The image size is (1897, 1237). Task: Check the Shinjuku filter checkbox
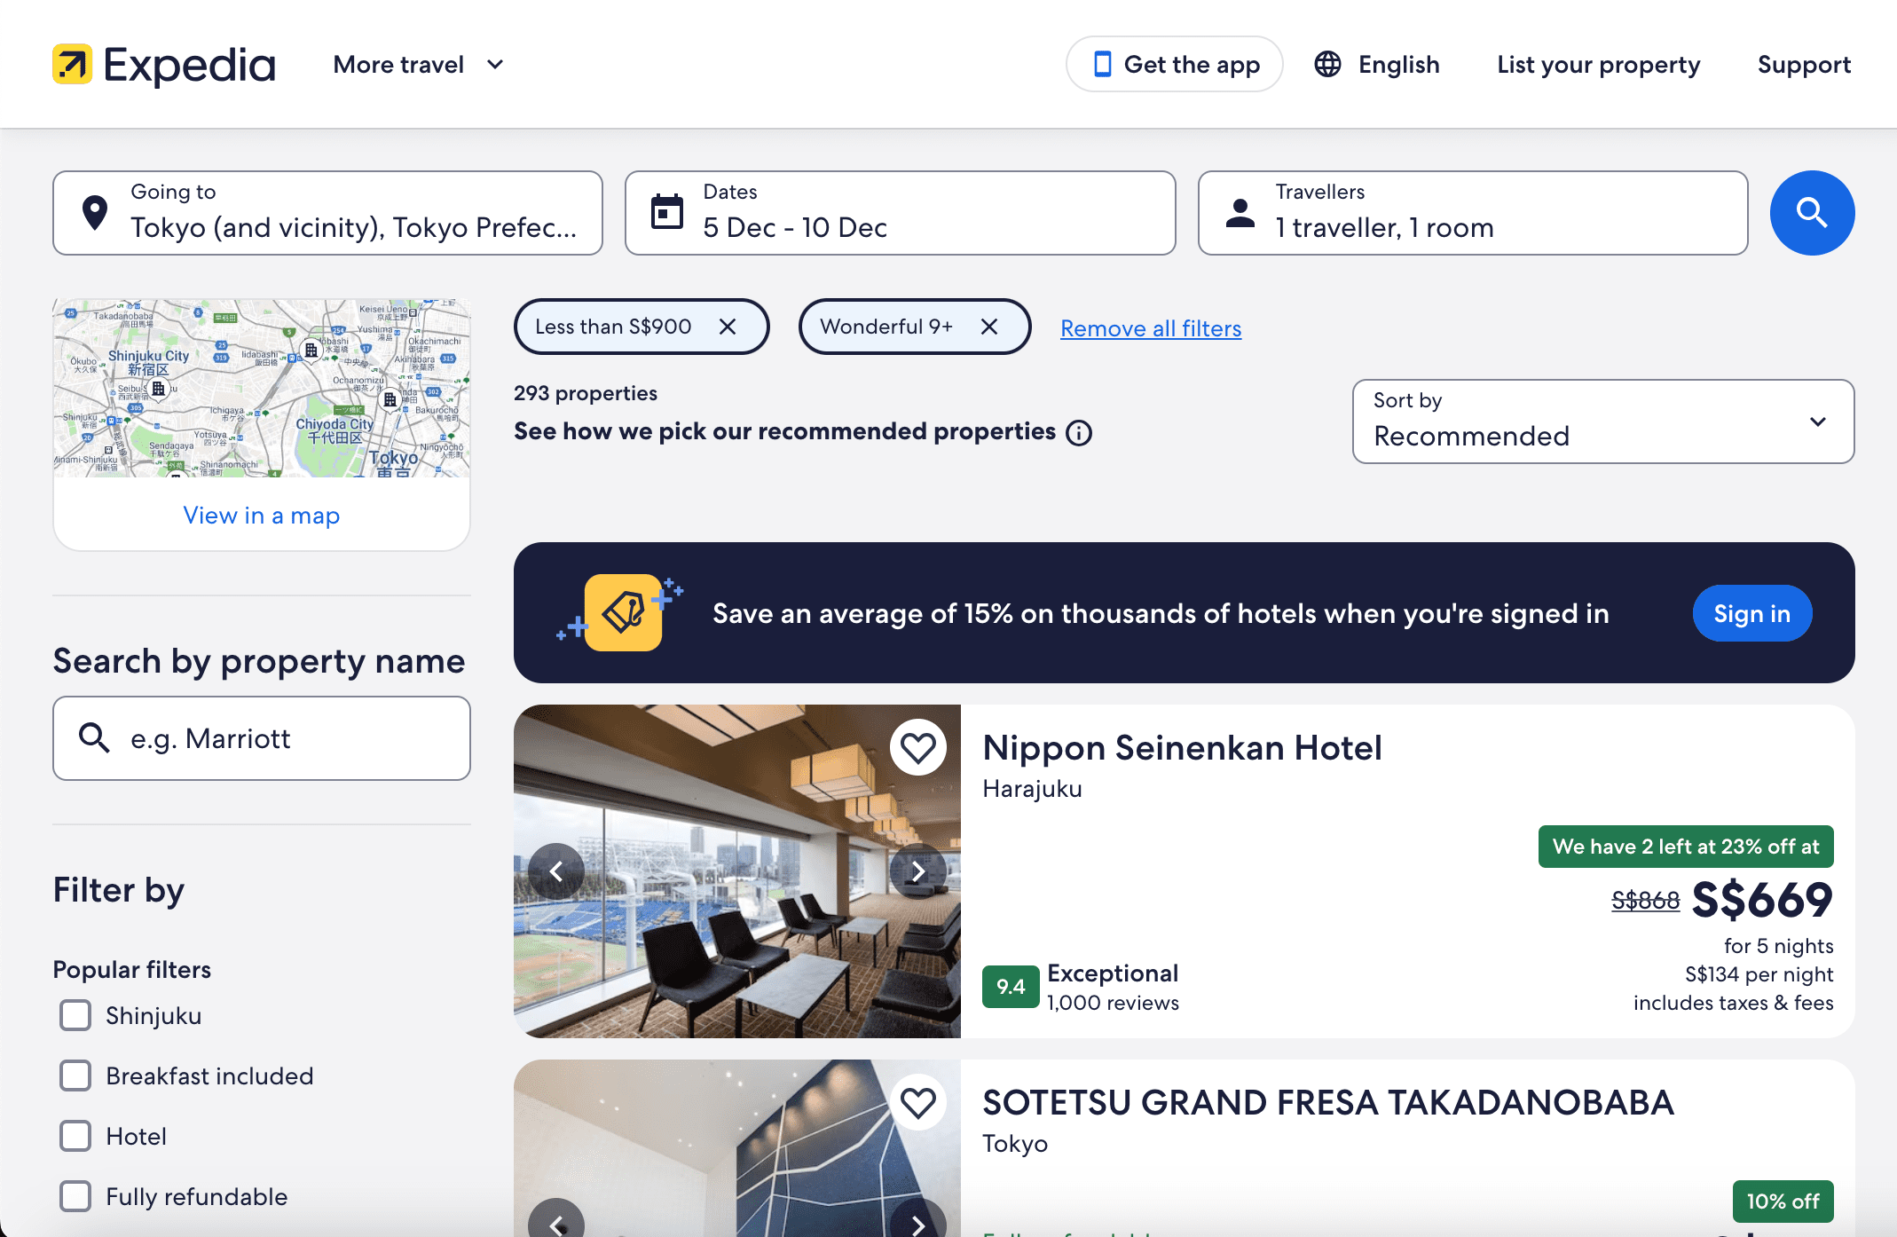tap(75, 1015)
